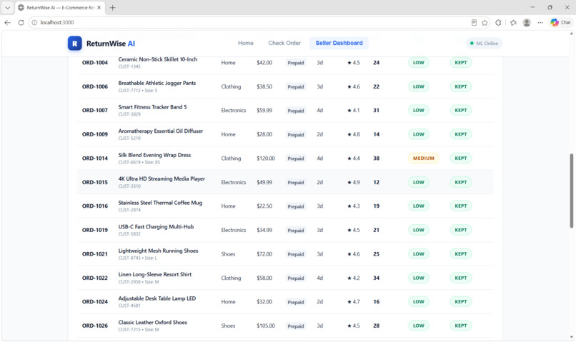The height and width of the screenshot is (342, 576).
Task: Open the browser profile avatar
Action: coord(527,22)
